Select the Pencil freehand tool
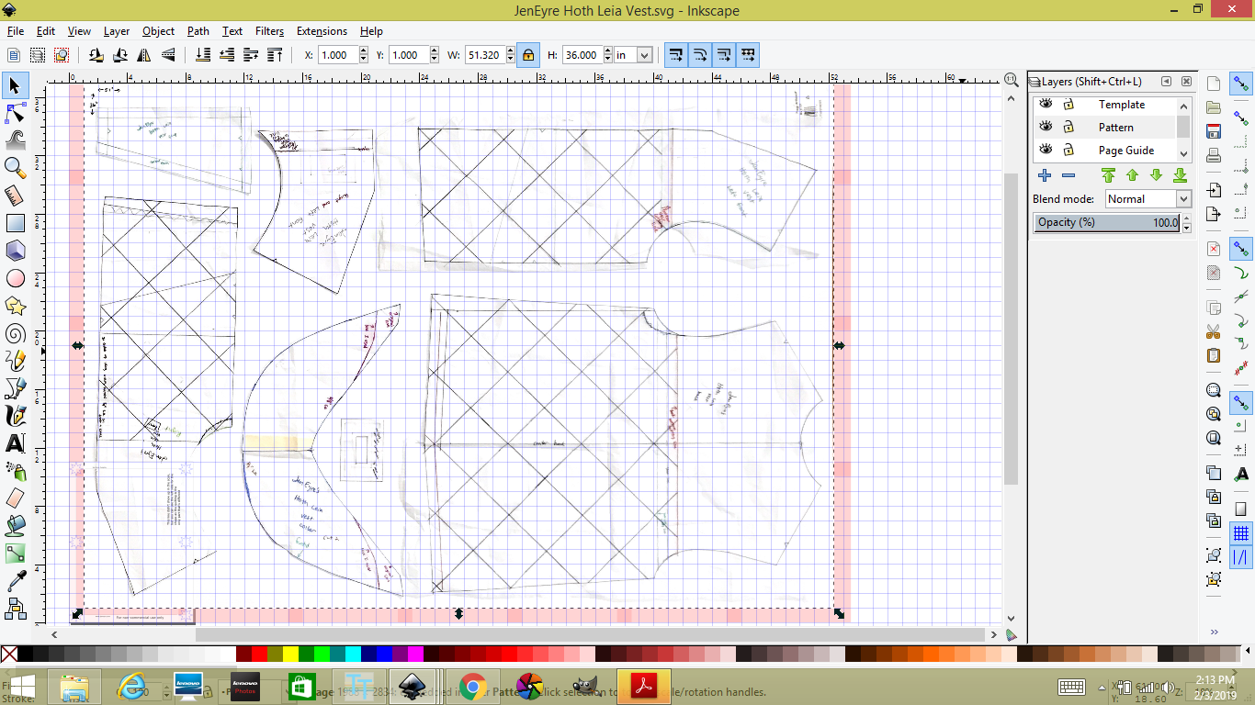The width and height of the screenshot is (1255, 705). pos(15,360)
